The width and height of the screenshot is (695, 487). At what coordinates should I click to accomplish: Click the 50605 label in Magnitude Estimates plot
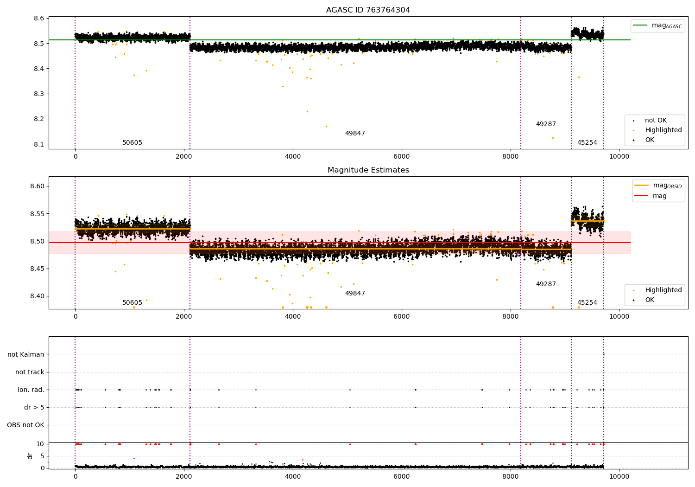[132, 303]
